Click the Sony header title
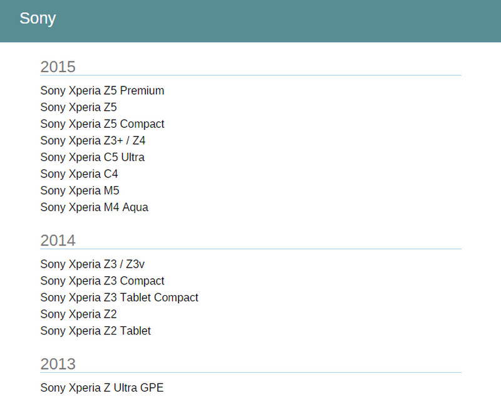Screen dimensions: 501x411 point(38,19)
